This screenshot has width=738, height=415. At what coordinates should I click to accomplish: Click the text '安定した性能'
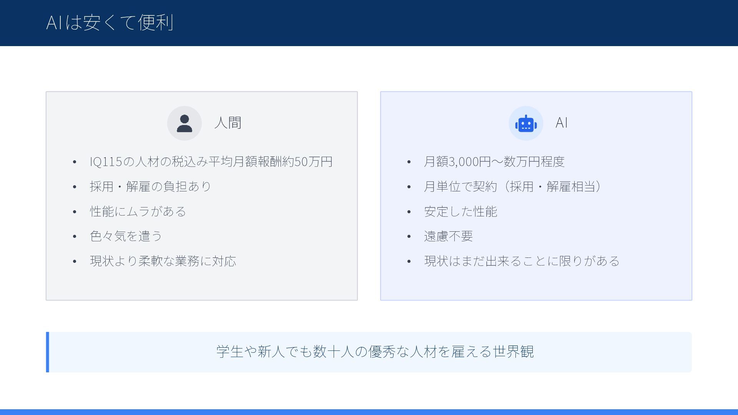460,212
